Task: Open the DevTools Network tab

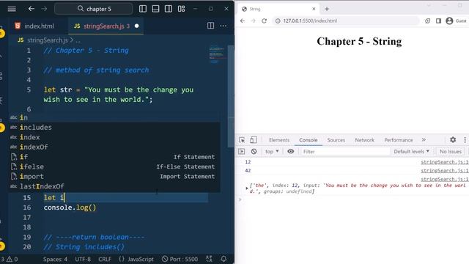Action: pyautogui.click(x=364, y=140)
